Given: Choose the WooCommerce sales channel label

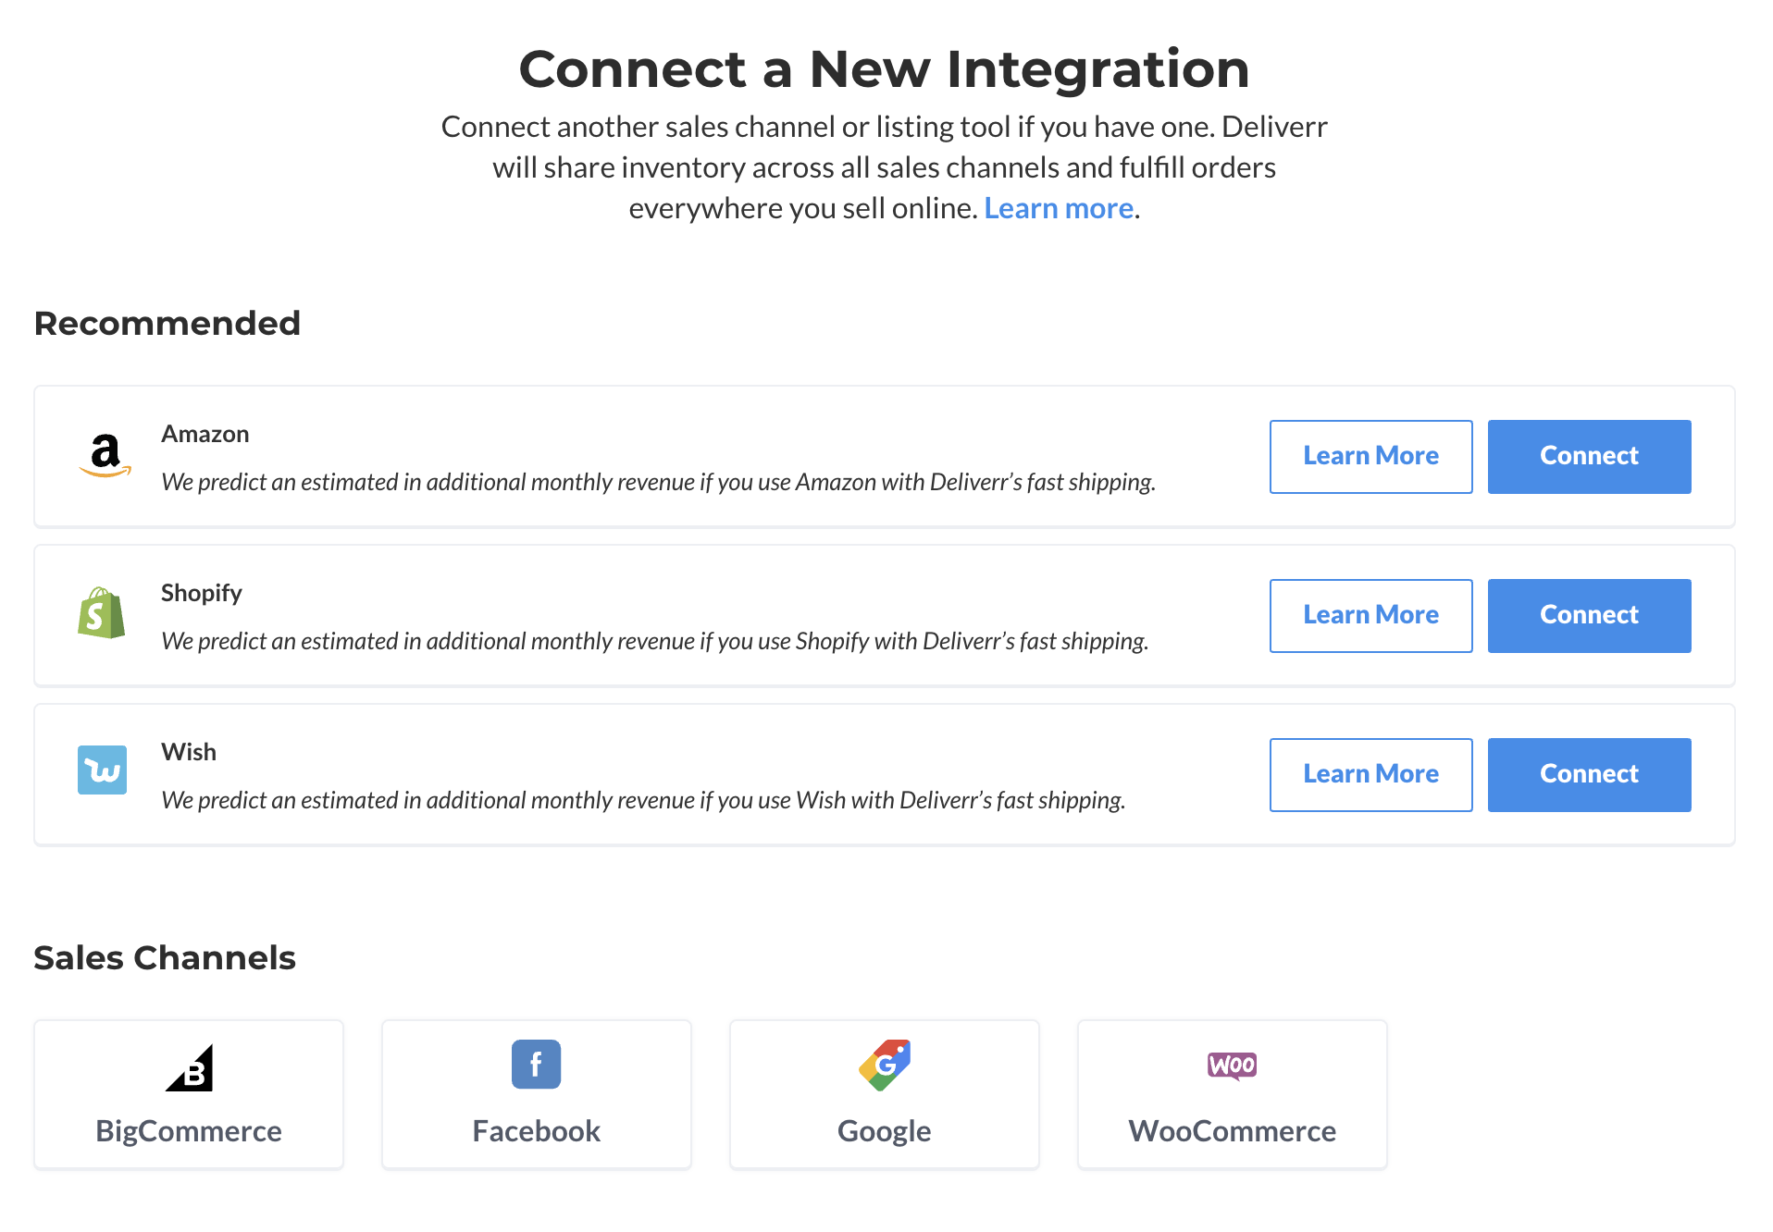Looking at the screenshot, I should (1233, 1131).
